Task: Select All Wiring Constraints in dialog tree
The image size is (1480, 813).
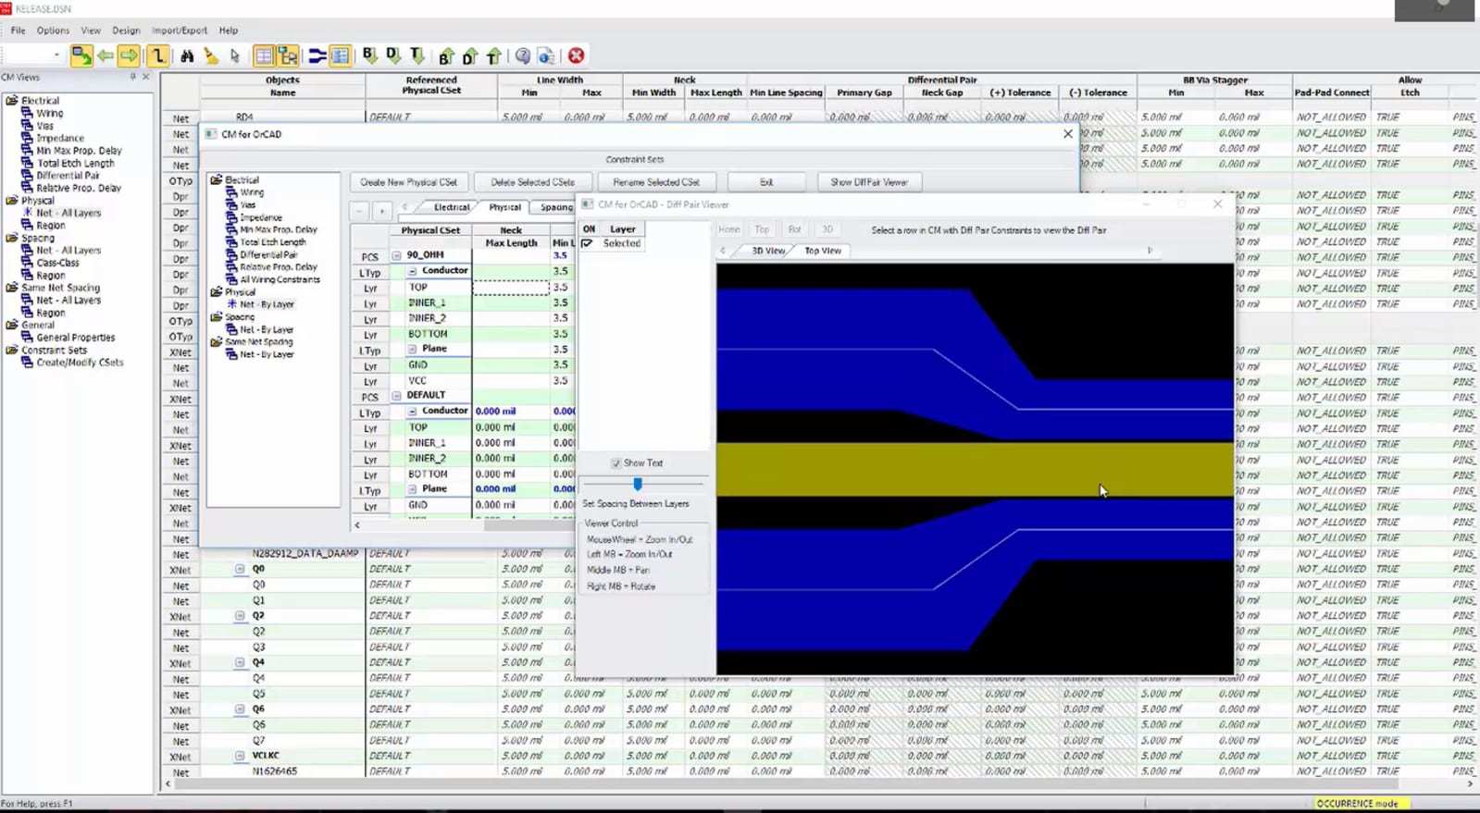Action: tap(280, 279)
